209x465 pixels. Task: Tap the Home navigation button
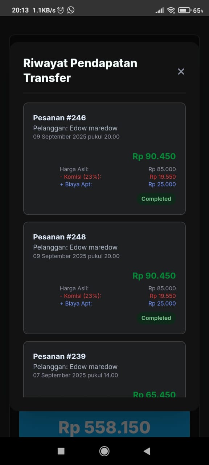[x=104, y=451]
